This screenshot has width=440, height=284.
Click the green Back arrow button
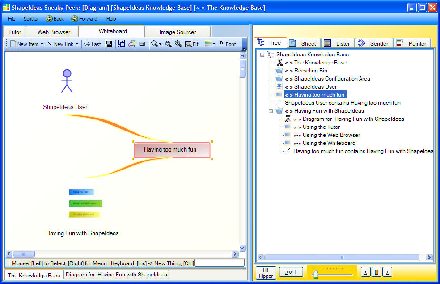pyautogui.click(x=55, y=19)
